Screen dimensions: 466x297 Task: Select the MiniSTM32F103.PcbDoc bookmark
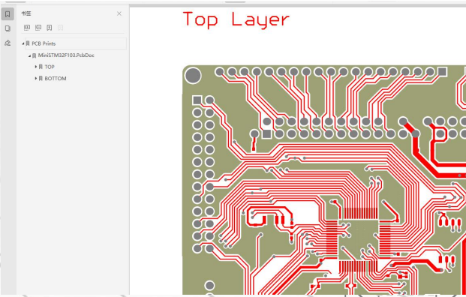click(x=66, y=55)
